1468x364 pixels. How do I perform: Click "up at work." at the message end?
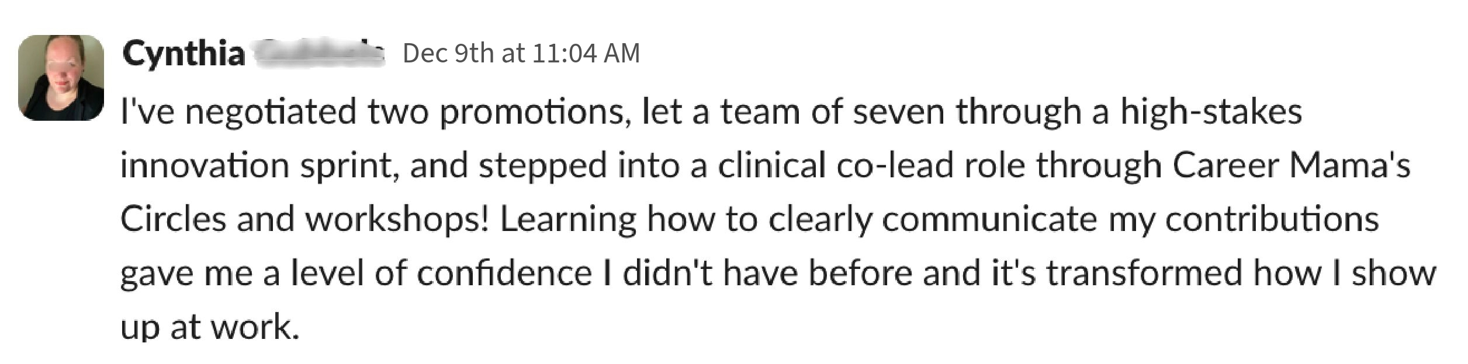[x=209, y=327]
